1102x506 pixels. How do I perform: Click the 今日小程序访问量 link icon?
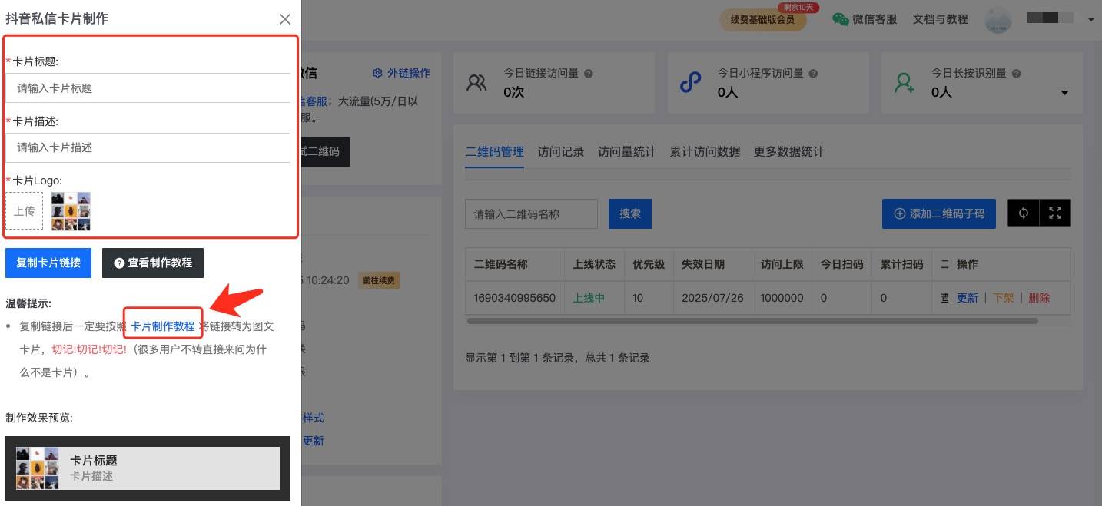pos(692,81)
